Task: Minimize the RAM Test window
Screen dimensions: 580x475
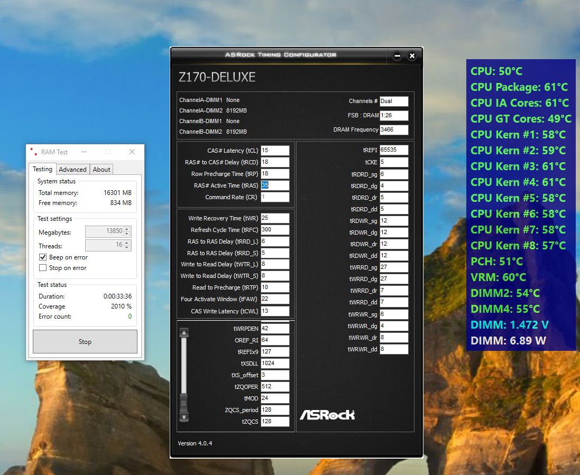Action: pos(84,152)
